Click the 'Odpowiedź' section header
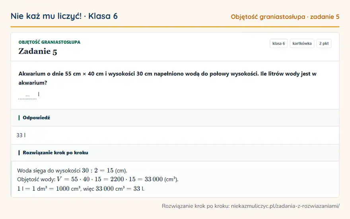Screen dimensions: 350x219 coord(175,118)
